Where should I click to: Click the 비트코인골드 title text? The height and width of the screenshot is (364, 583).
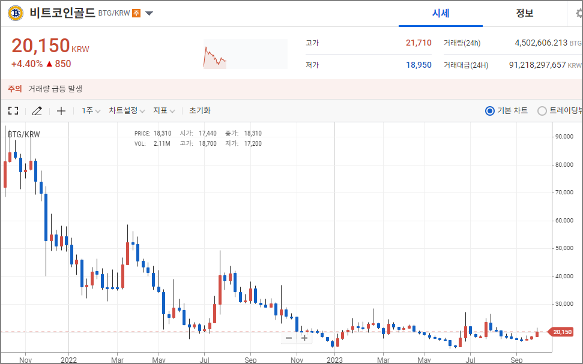pos(62,13)
